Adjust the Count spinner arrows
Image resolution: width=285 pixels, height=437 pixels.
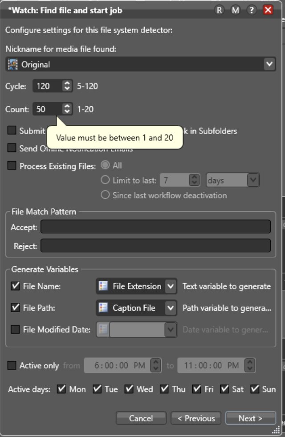click(67, 109)
